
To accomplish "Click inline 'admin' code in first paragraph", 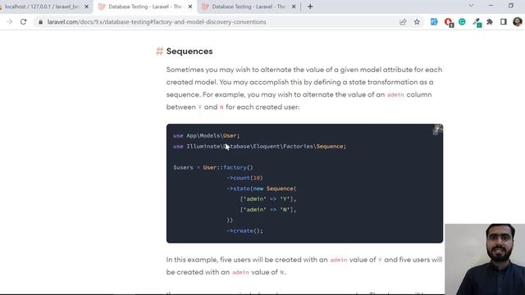I will coord(395,95).
